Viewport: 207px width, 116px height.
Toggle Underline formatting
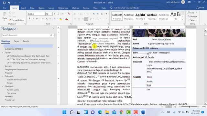click(x=37, y=19)
